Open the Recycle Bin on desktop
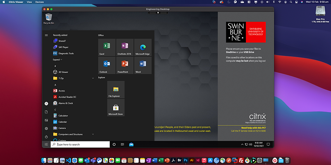The width and height of the screenshot is (331, 165). point(49,19)
